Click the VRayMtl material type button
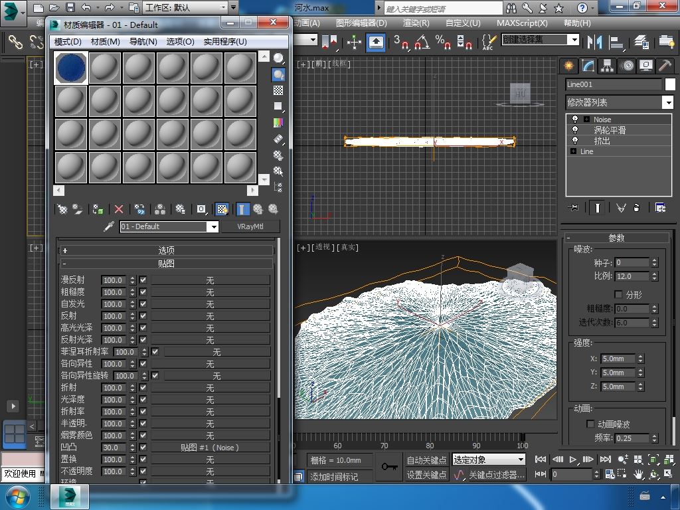 pyautogui.click(x=250, y=226)
